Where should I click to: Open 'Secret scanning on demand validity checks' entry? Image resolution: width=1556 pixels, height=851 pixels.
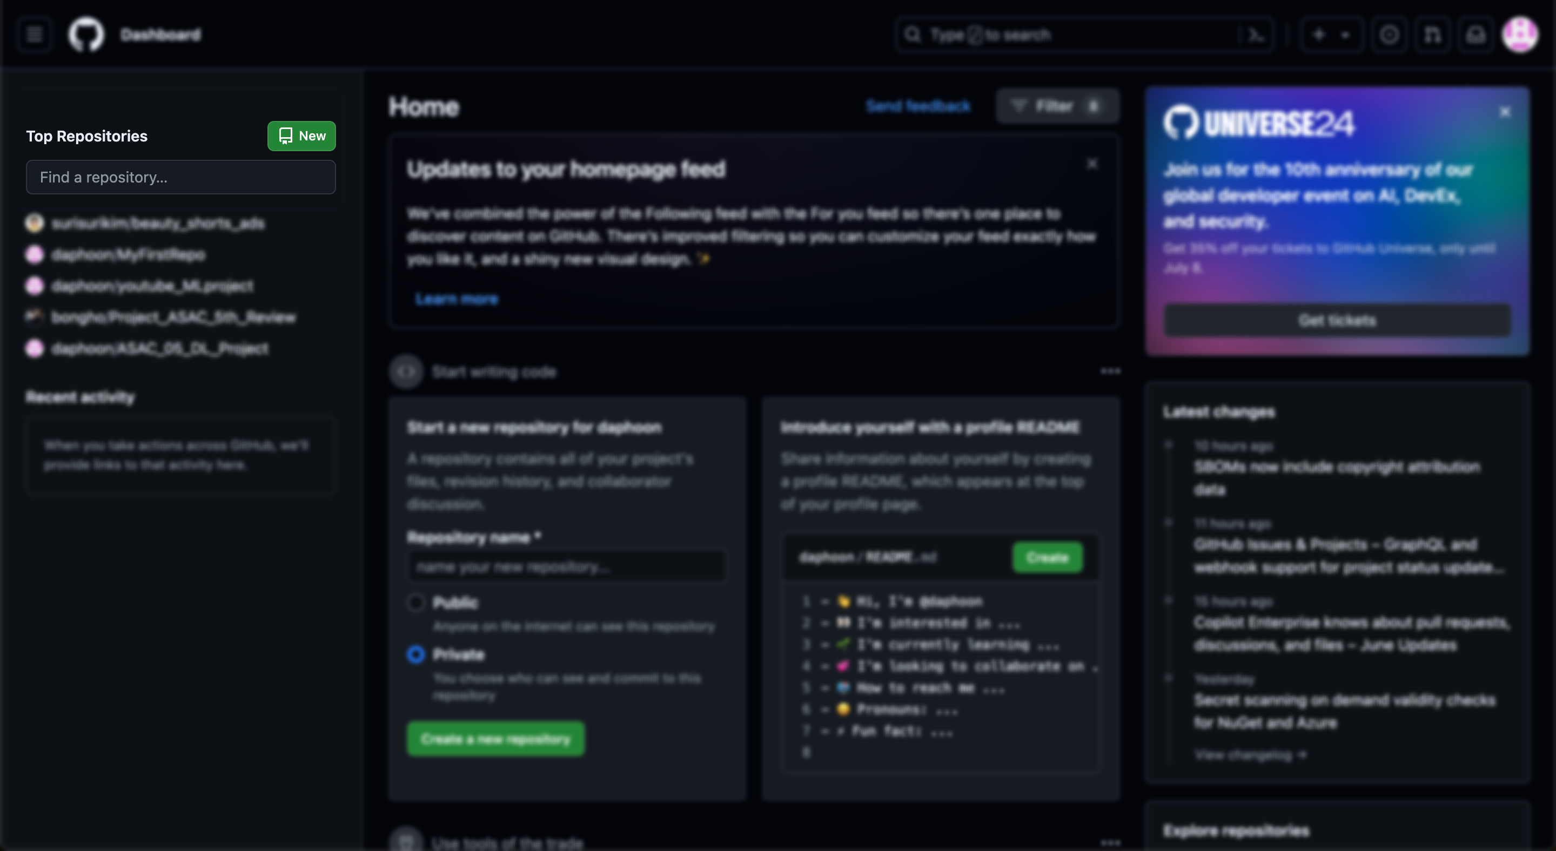[x=1345, y=712]
